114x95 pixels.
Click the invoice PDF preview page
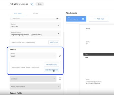coord(97,59)
